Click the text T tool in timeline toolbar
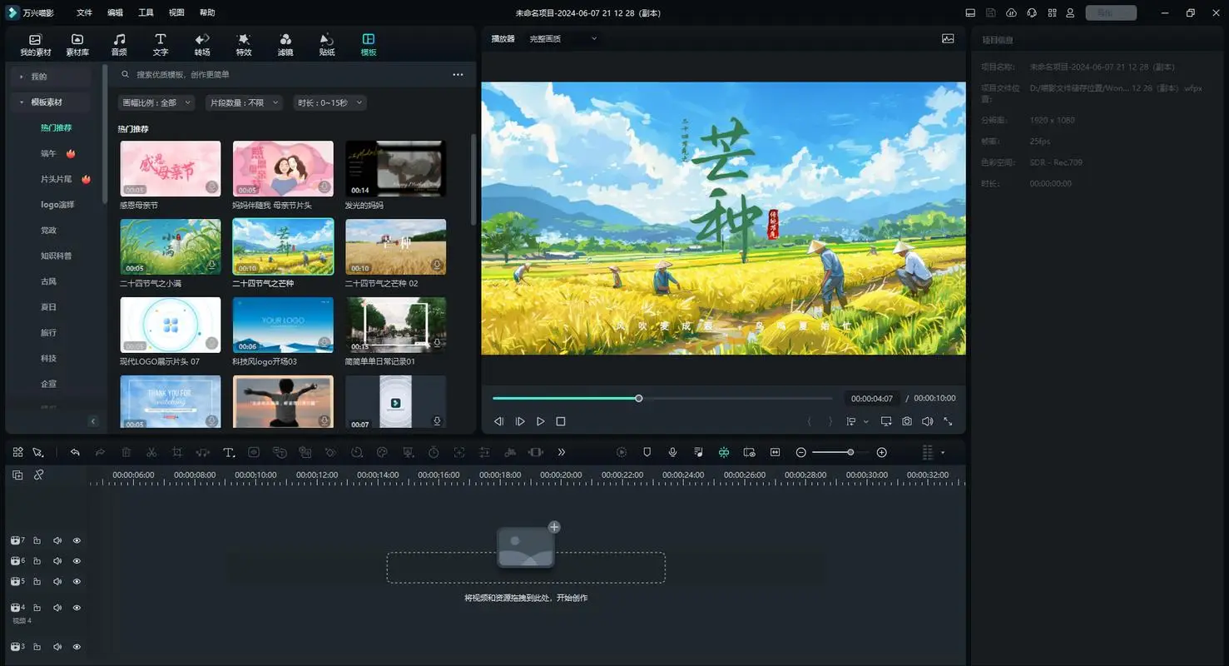Viewport: 1229px width, 666px height. point(229,452)
